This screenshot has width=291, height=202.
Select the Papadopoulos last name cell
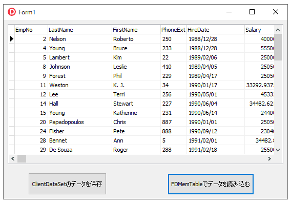pos(80,122)
